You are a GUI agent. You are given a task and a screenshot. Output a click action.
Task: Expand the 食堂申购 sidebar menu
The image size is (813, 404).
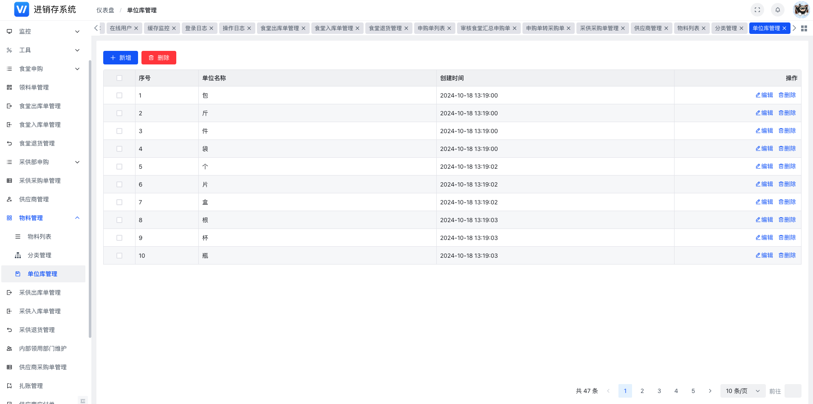click(43, 69)
